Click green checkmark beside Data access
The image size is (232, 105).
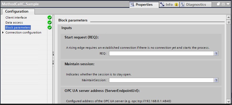[x=49, y=23]
